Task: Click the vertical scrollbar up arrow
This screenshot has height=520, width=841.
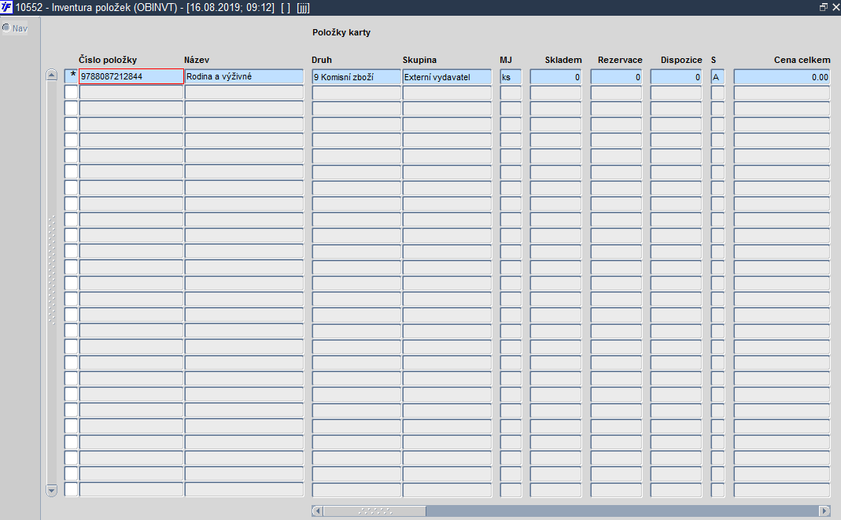Action: (51, 75)
